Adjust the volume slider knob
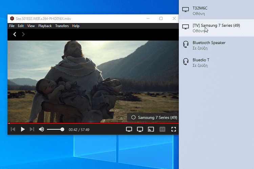 [x=62, y=129]
